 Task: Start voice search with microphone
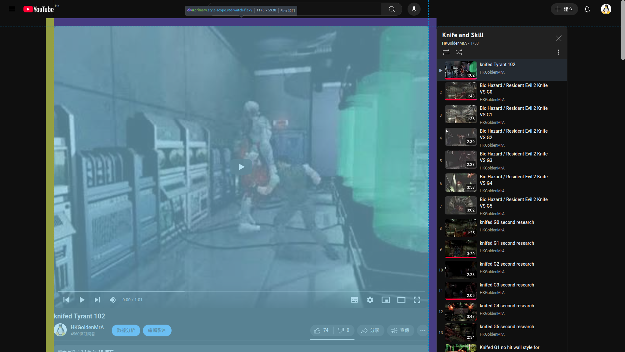tap(414, 9)
